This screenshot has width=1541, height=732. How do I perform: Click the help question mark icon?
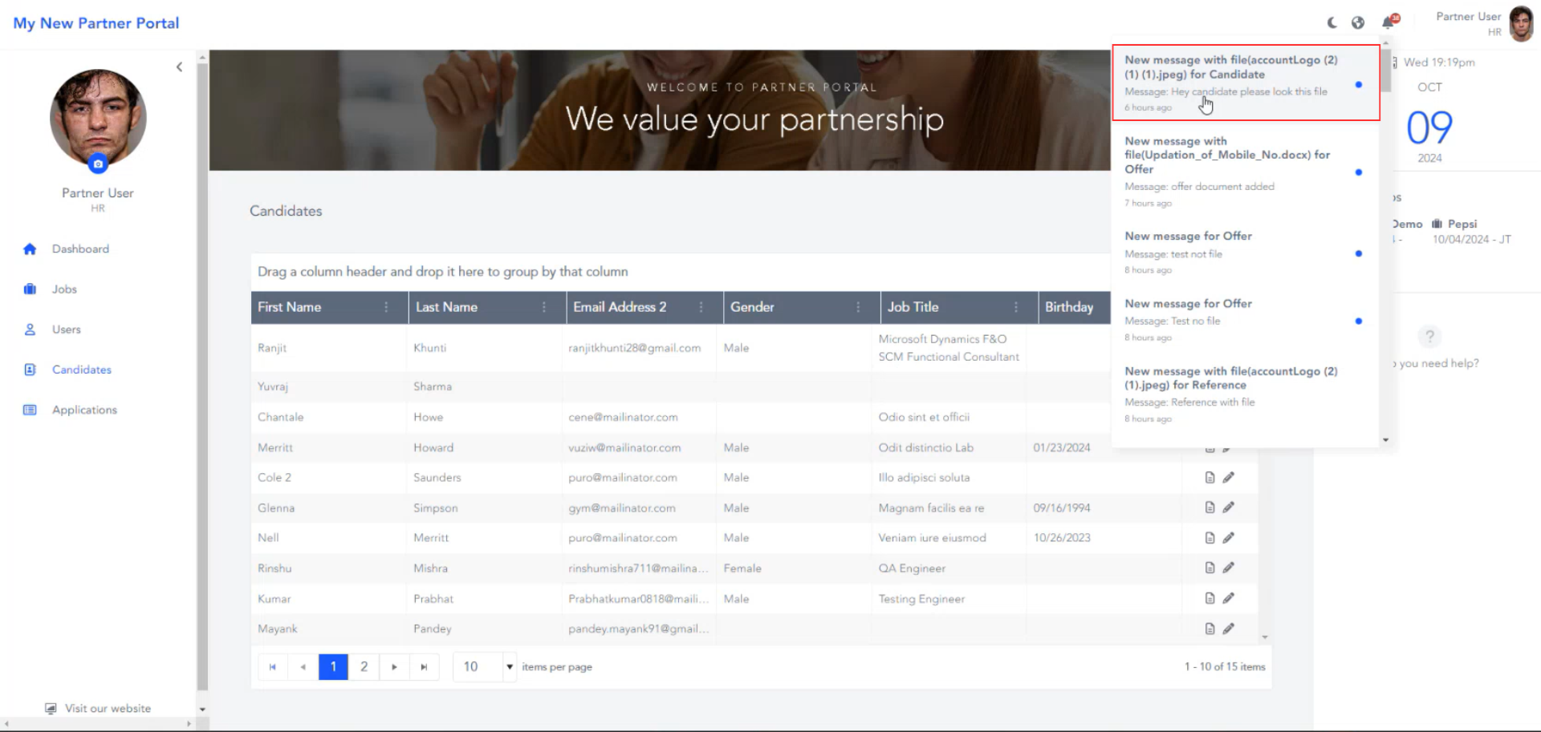point(1429,336)
